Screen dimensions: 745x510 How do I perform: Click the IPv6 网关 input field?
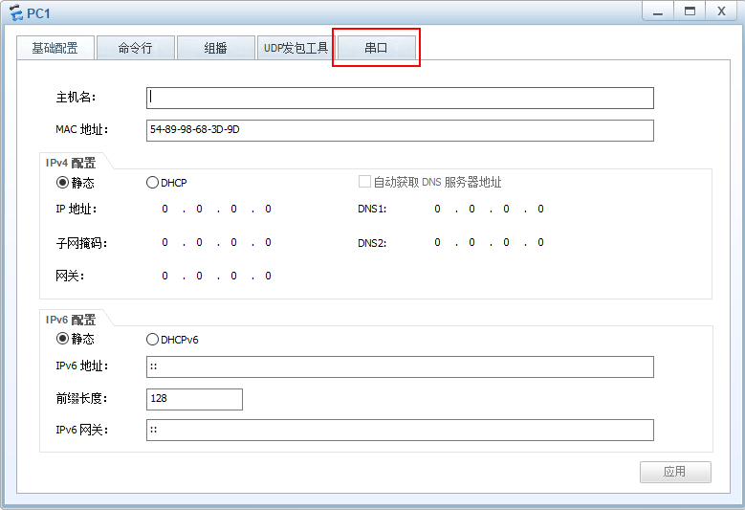coord(400,431)
